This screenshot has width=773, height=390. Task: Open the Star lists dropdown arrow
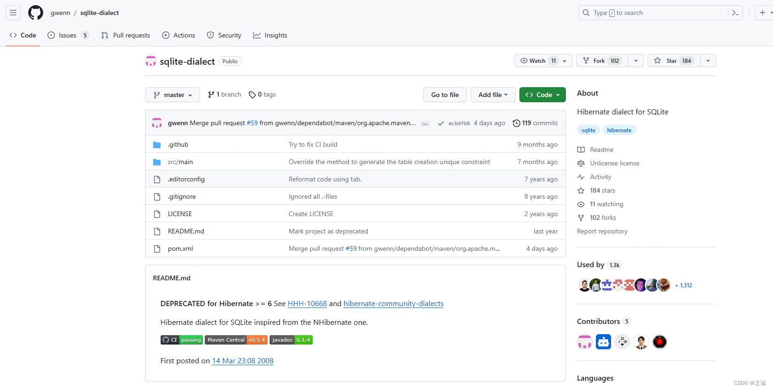(x=708, y=61)
